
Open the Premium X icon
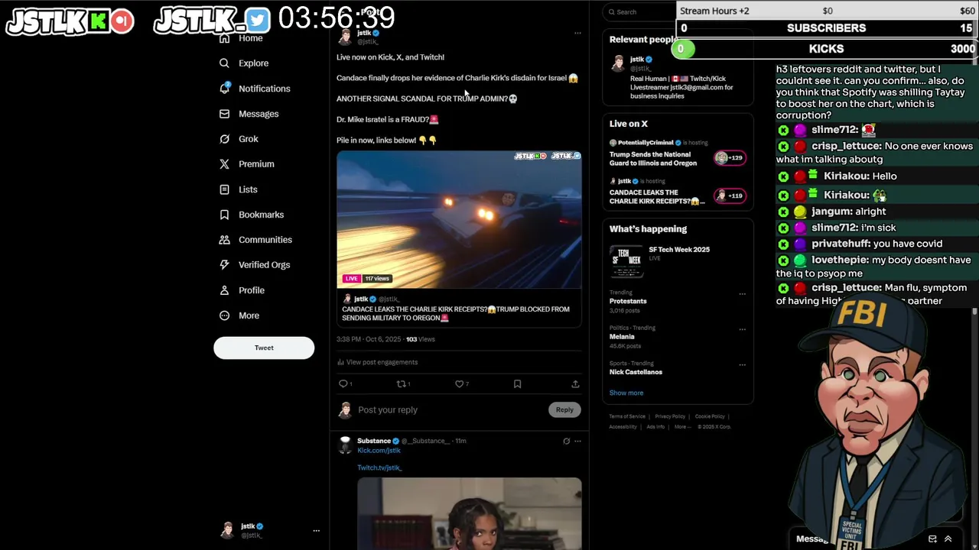coord(224,164)
